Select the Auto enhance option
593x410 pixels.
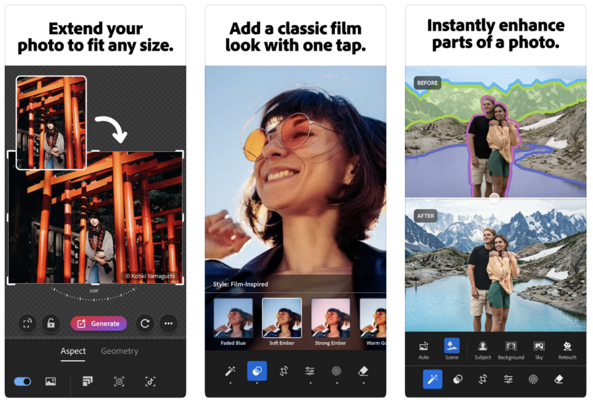pyautogui.click(x=423, y=350)
